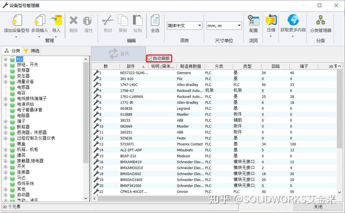Screen dimensions: 345x213
Task: Click the 复制 copy icon
Action: click(123, 21)
